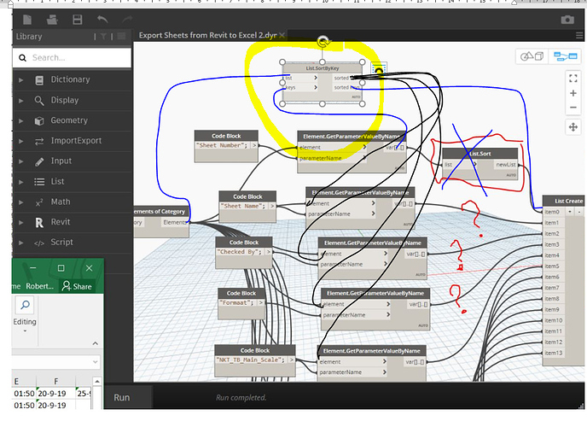
Task: Click the "Checked By" code block text
Action: [x=241, y=252]
